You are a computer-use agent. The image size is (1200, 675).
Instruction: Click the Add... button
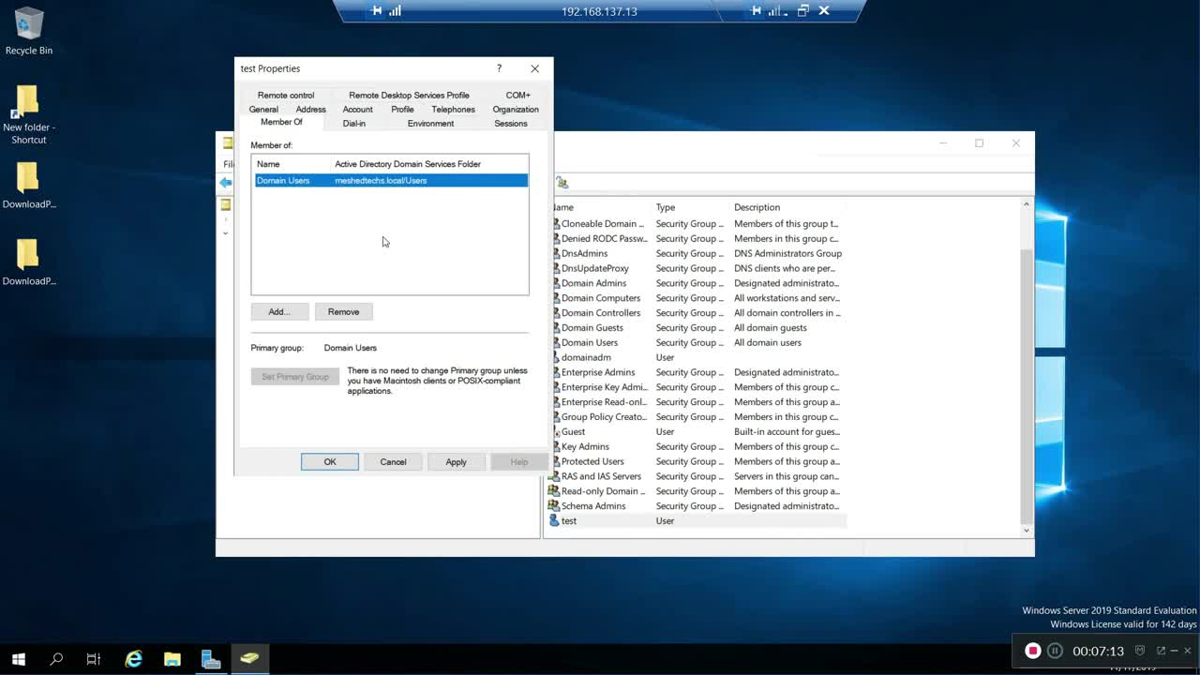279,311
